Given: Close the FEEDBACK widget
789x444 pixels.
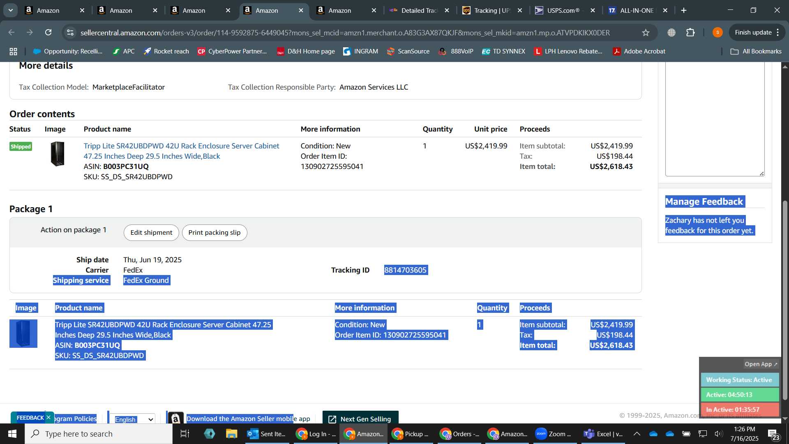Looking at the screenshot, I should pos(48,417).
